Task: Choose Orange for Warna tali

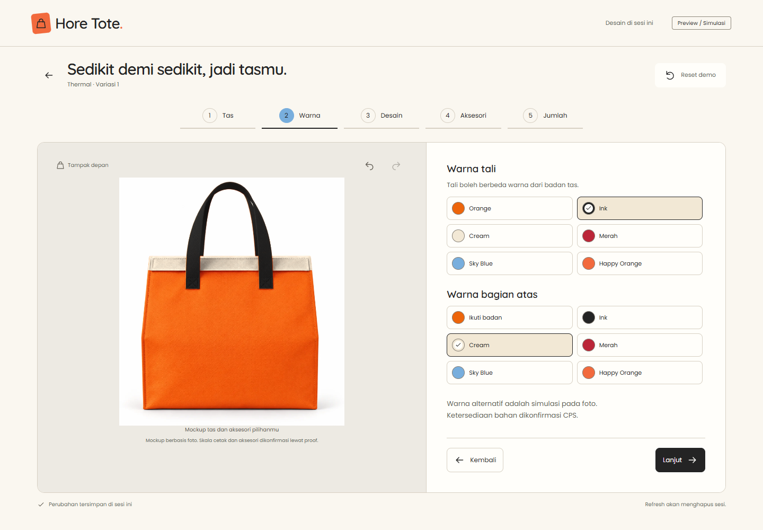Action: pos(510,208)
